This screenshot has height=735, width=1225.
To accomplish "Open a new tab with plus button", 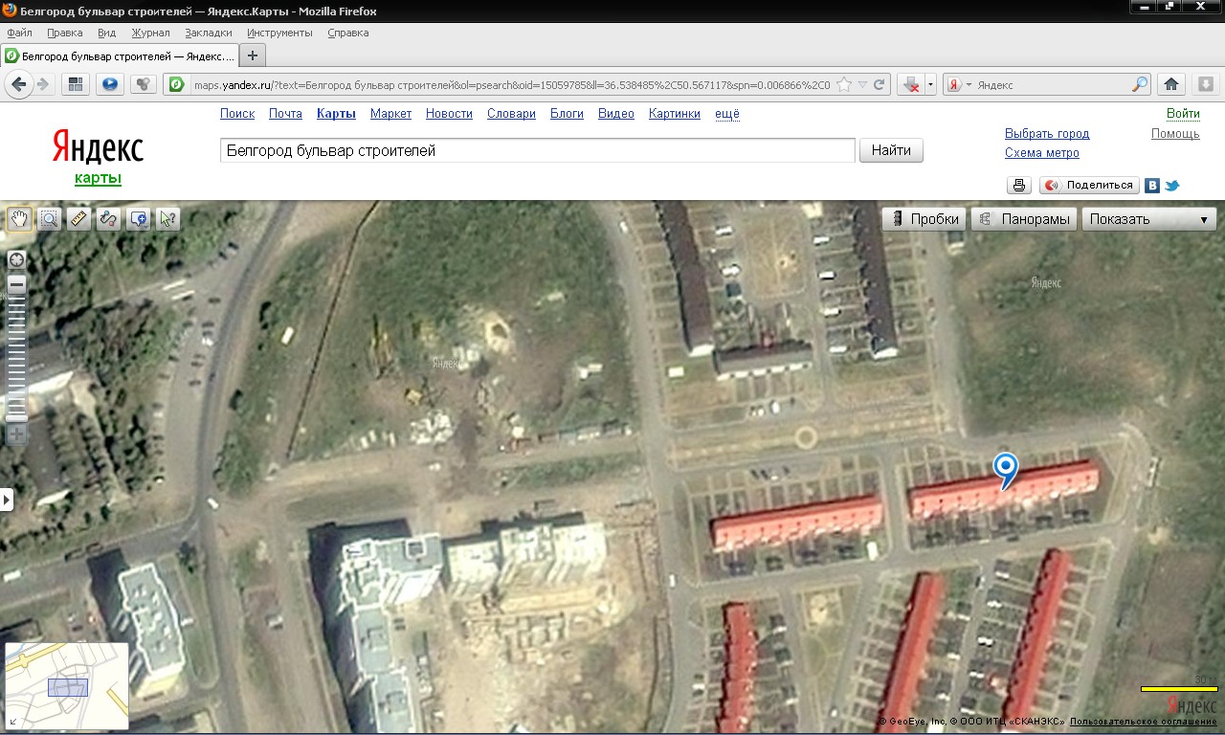I will pos(252,56).
